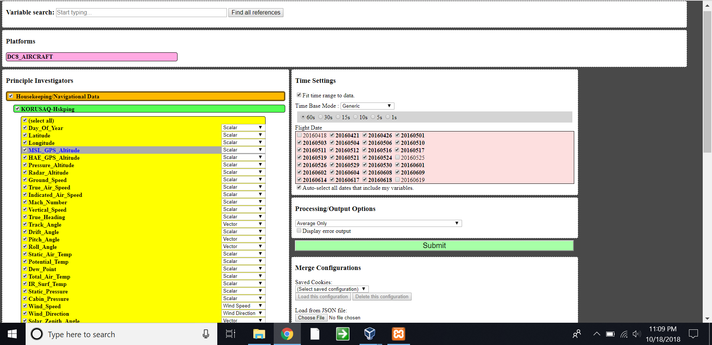The image size is (712, 345).
Task: Uncheck Wind_Speed variable checkbox
Action: 25,306
